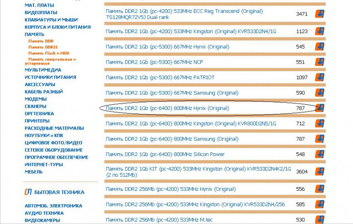The image size is (353, 224).
Task: Open Память DDRII subcategory
Action: pyautogui.click(x=43, y=47)
